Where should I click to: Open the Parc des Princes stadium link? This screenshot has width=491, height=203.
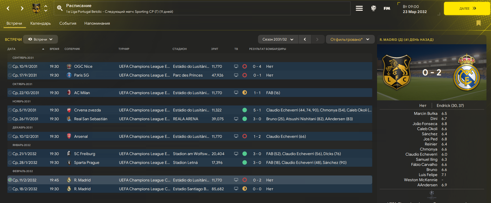(188, 75)
